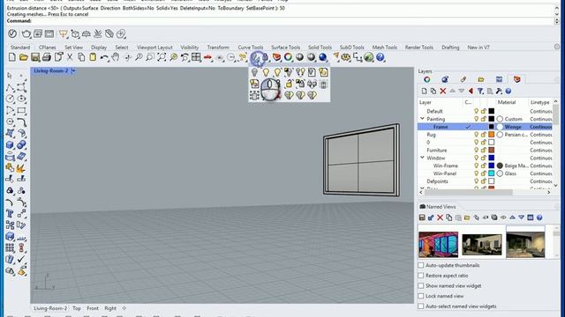This screenshot has width=565, height=317.
Task: Toggle lock icon of Furniture layer
Action: pos(484,151)
